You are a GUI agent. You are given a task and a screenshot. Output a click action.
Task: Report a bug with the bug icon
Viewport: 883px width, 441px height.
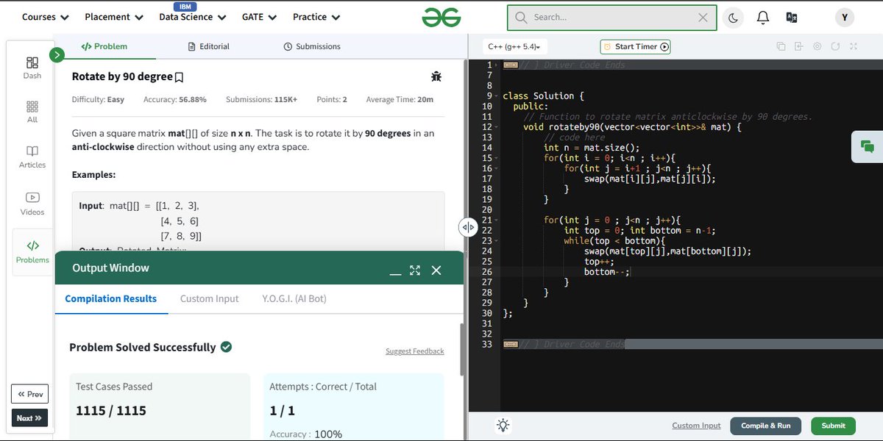pyautogui.click(x=436, y=76)
